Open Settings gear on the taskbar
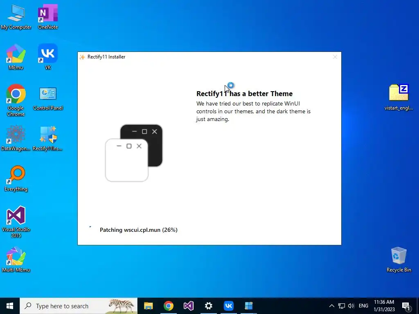This screenshot has height=314, width=419. coord(208,306)
